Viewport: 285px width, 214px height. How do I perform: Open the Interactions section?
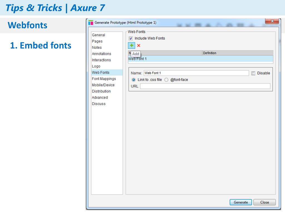(107, 60)
